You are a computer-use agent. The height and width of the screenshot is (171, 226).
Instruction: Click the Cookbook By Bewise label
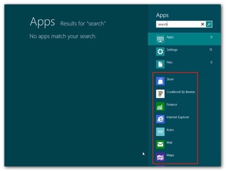tap(181, 92)
